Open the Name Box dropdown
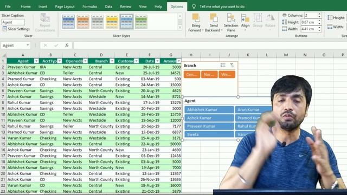This screenshot has width=347, height=195. 28,45
